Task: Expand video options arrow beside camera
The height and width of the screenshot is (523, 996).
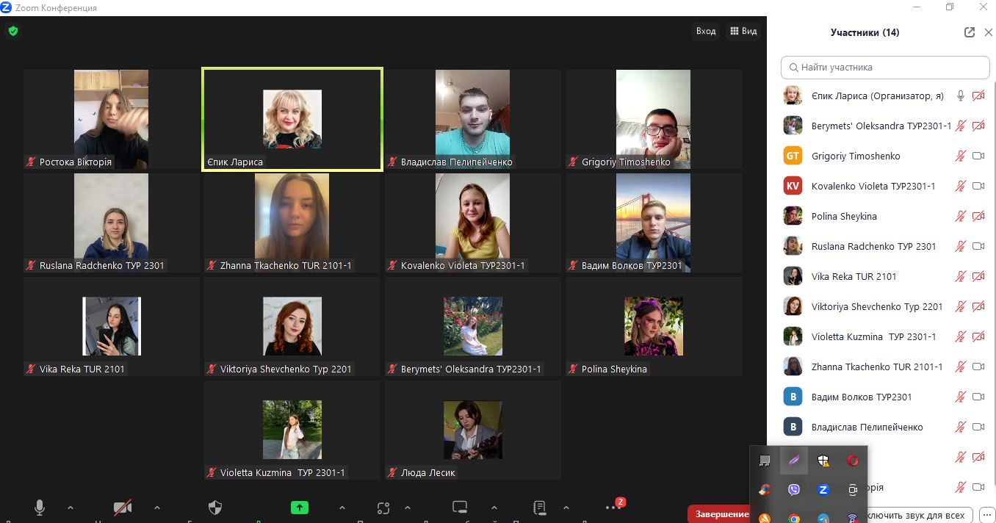Action: 157,507
